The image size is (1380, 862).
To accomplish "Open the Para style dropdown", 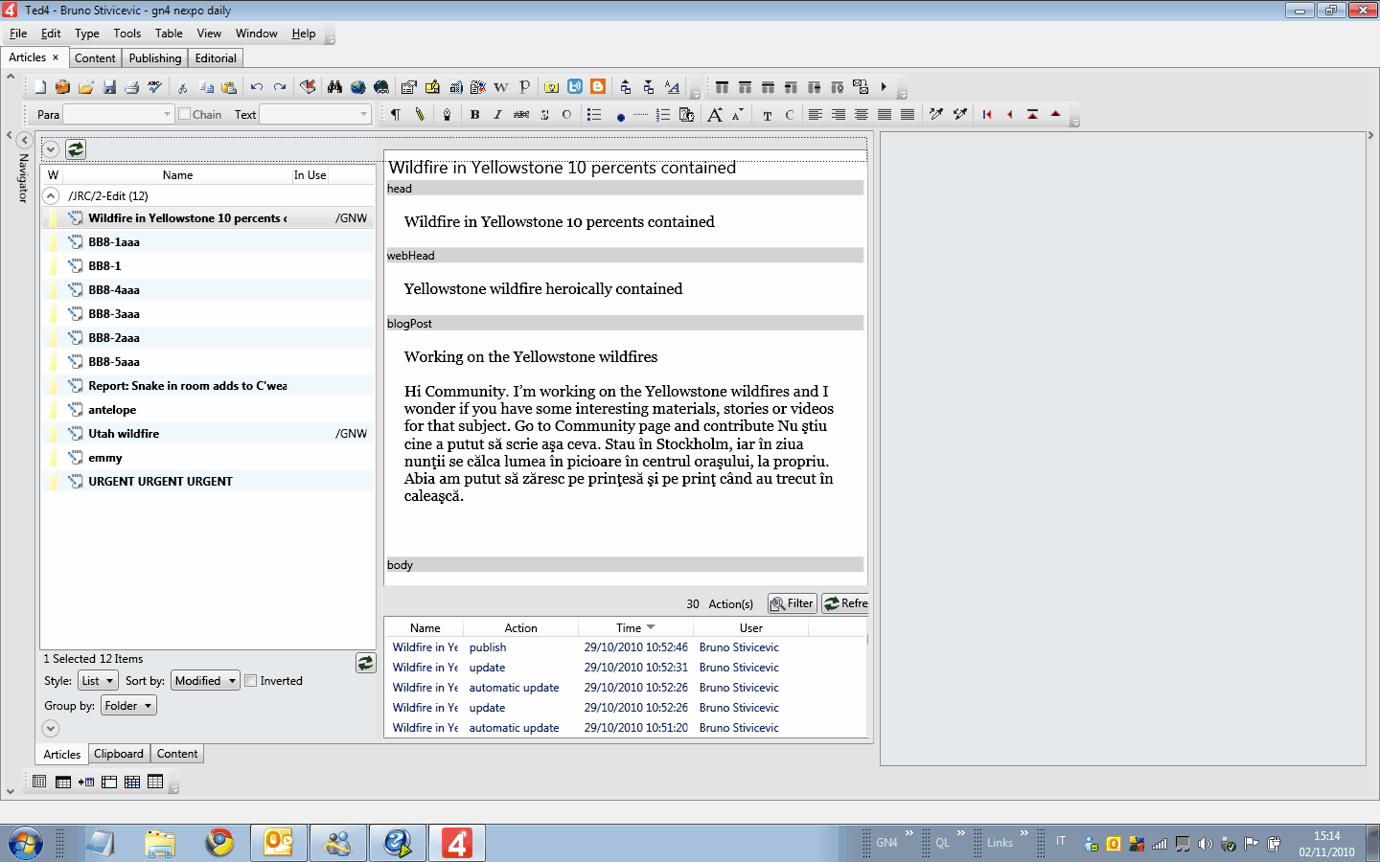I will tap(118, 114).
